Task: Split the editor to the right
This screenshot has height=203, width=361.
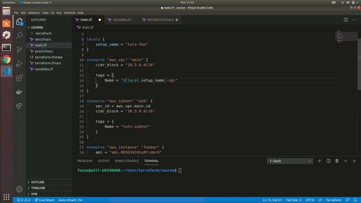Action: click(346, 20)
